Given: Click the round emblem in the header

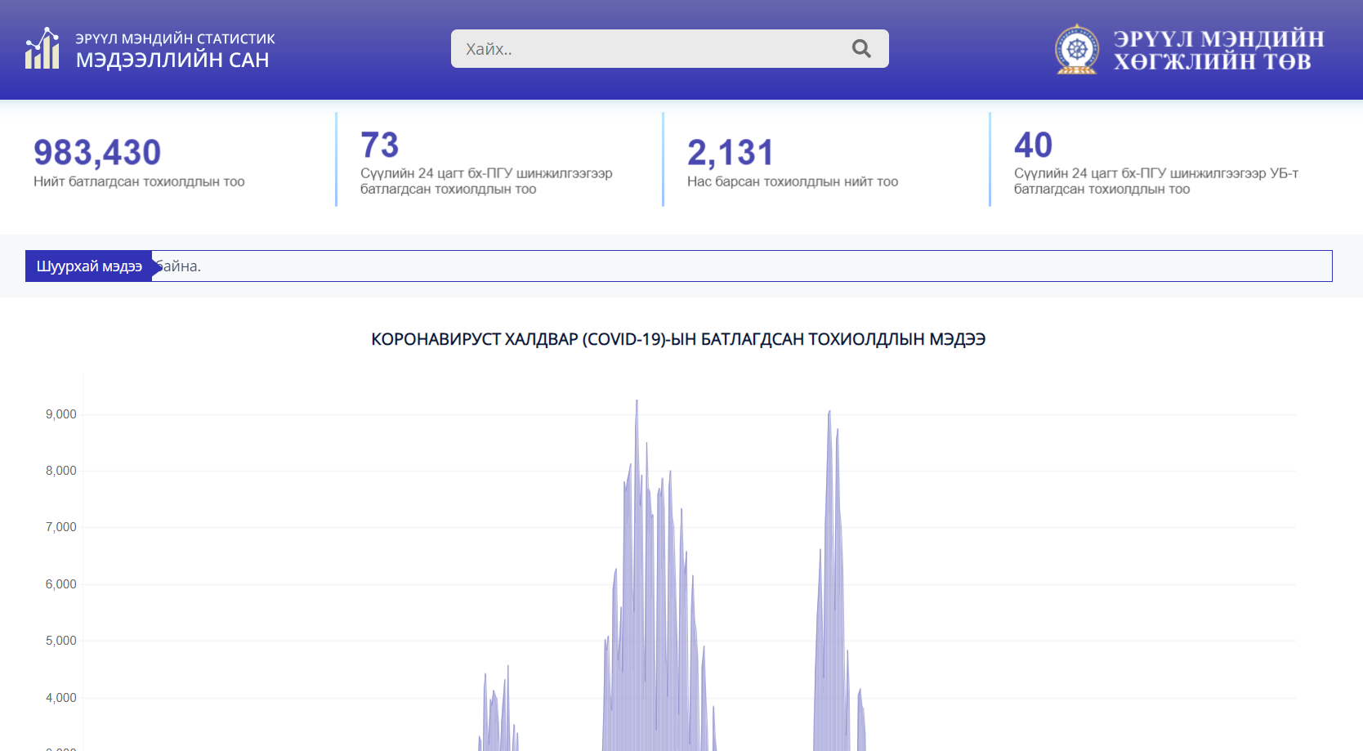Looking at the screenshot, I should 1077,49.
